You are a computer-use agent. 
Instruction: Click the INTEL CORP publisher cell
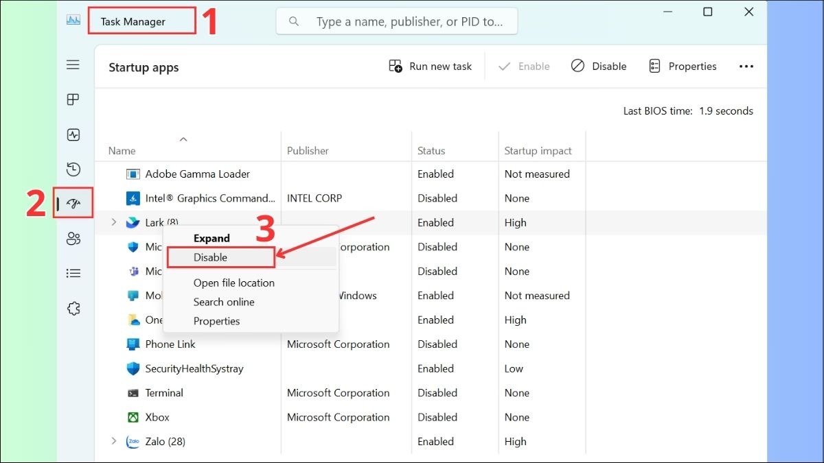[314, 198]
